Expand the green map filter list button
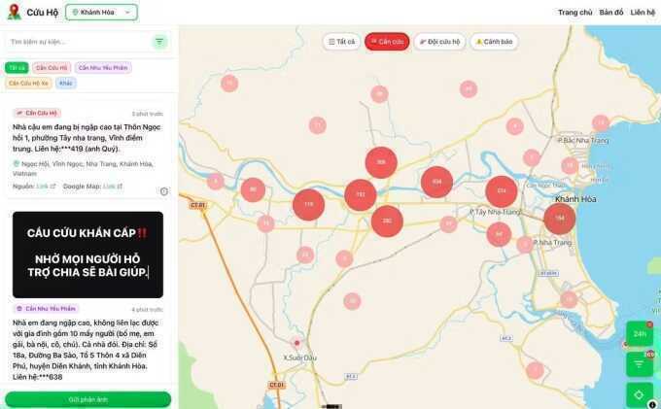The width and height of the screenshot is (661, 409). point(640,364)
